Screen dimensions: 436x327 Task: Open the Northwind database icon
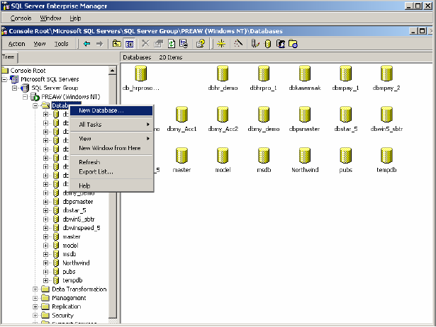305,156
